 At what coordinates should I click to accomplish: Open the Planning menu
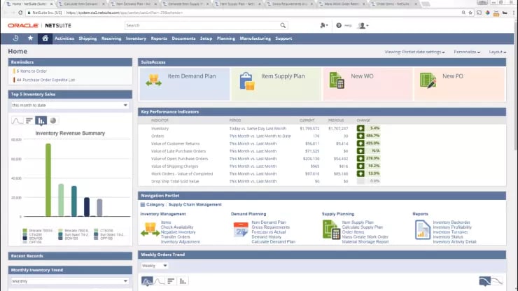(226, 38)
